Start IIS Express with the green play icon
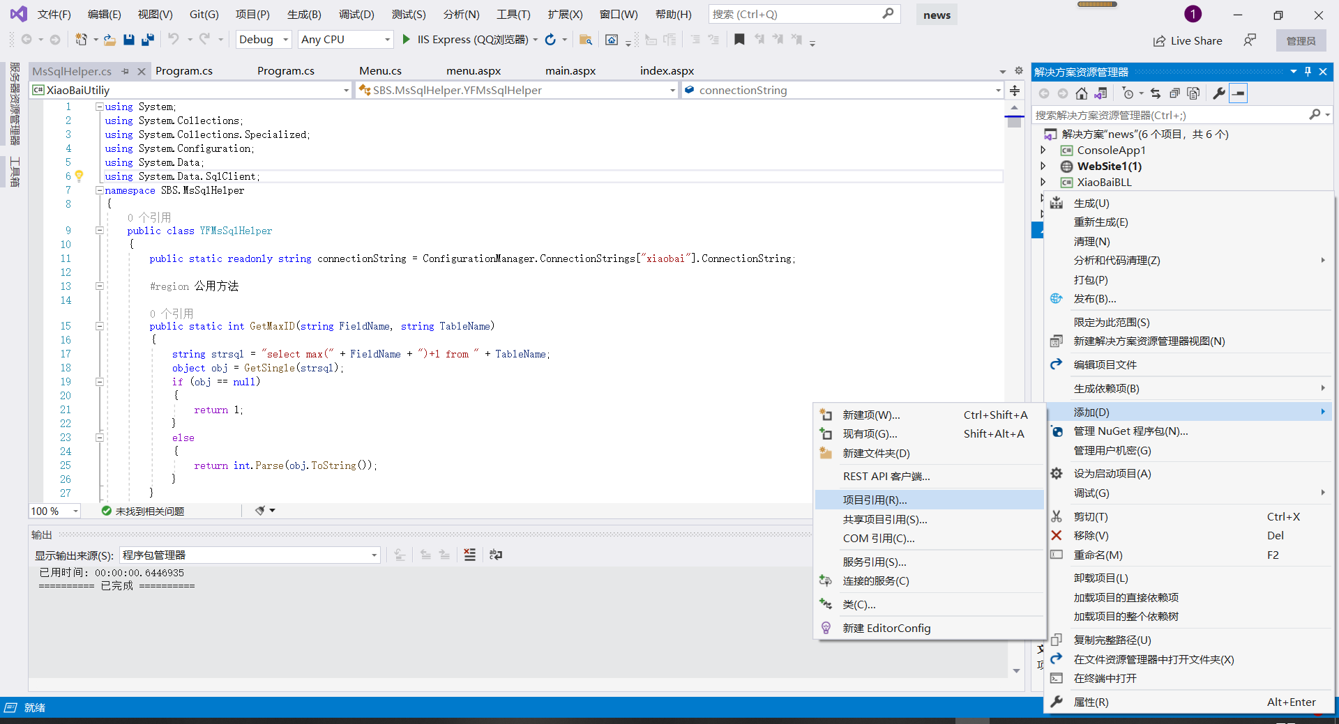This screenshot has width=1339, height=724. coord(407,40)
